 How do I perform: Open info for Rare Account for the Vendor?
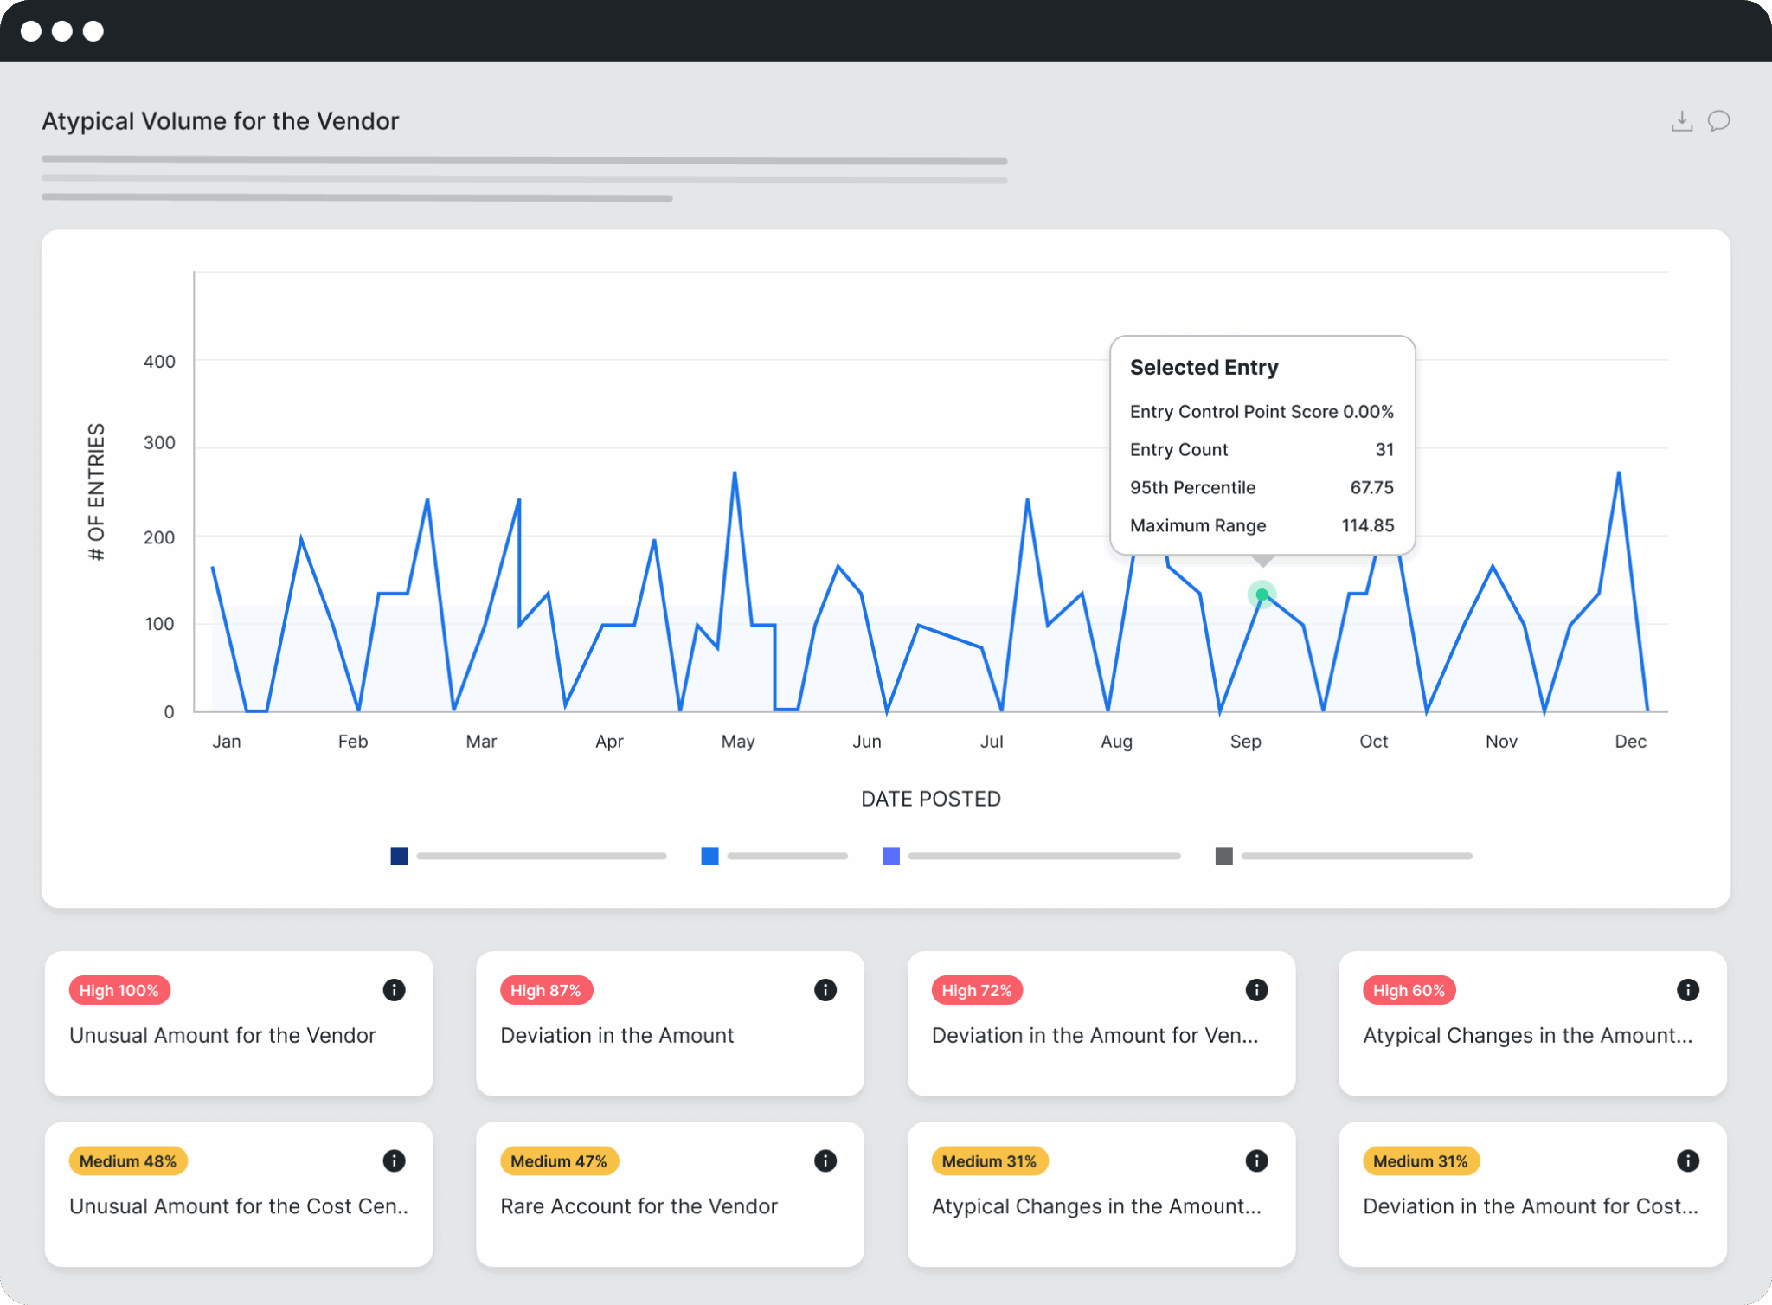[825, 1160]
